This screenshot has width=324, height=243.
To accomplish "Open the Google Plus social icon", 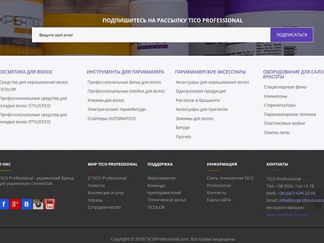I will pos(15,204).
